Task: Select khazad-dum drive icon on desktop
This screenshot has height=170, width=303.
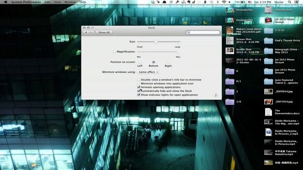Action: point(268,10)
